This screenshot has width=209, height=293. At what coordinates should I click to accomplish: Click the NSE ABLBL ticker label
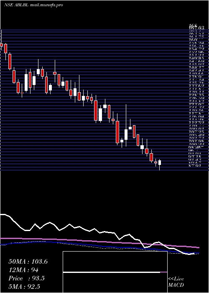(x=16, y=5)
